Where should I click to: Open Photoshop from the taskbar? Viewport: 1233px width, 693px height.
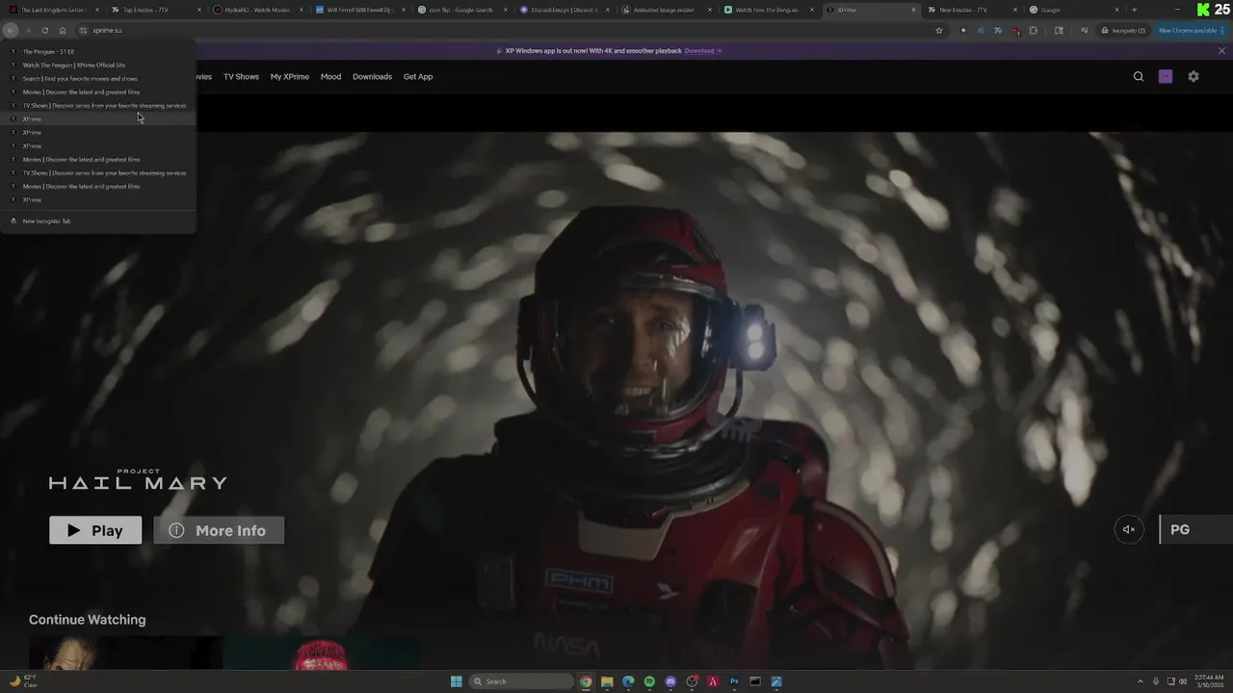tap(734, 681)
